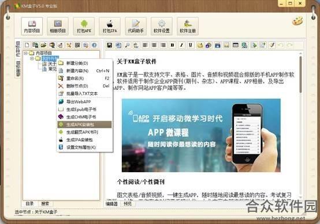
Task: Collapse the 内容项目 root tree node
Action: coord(26,53)
